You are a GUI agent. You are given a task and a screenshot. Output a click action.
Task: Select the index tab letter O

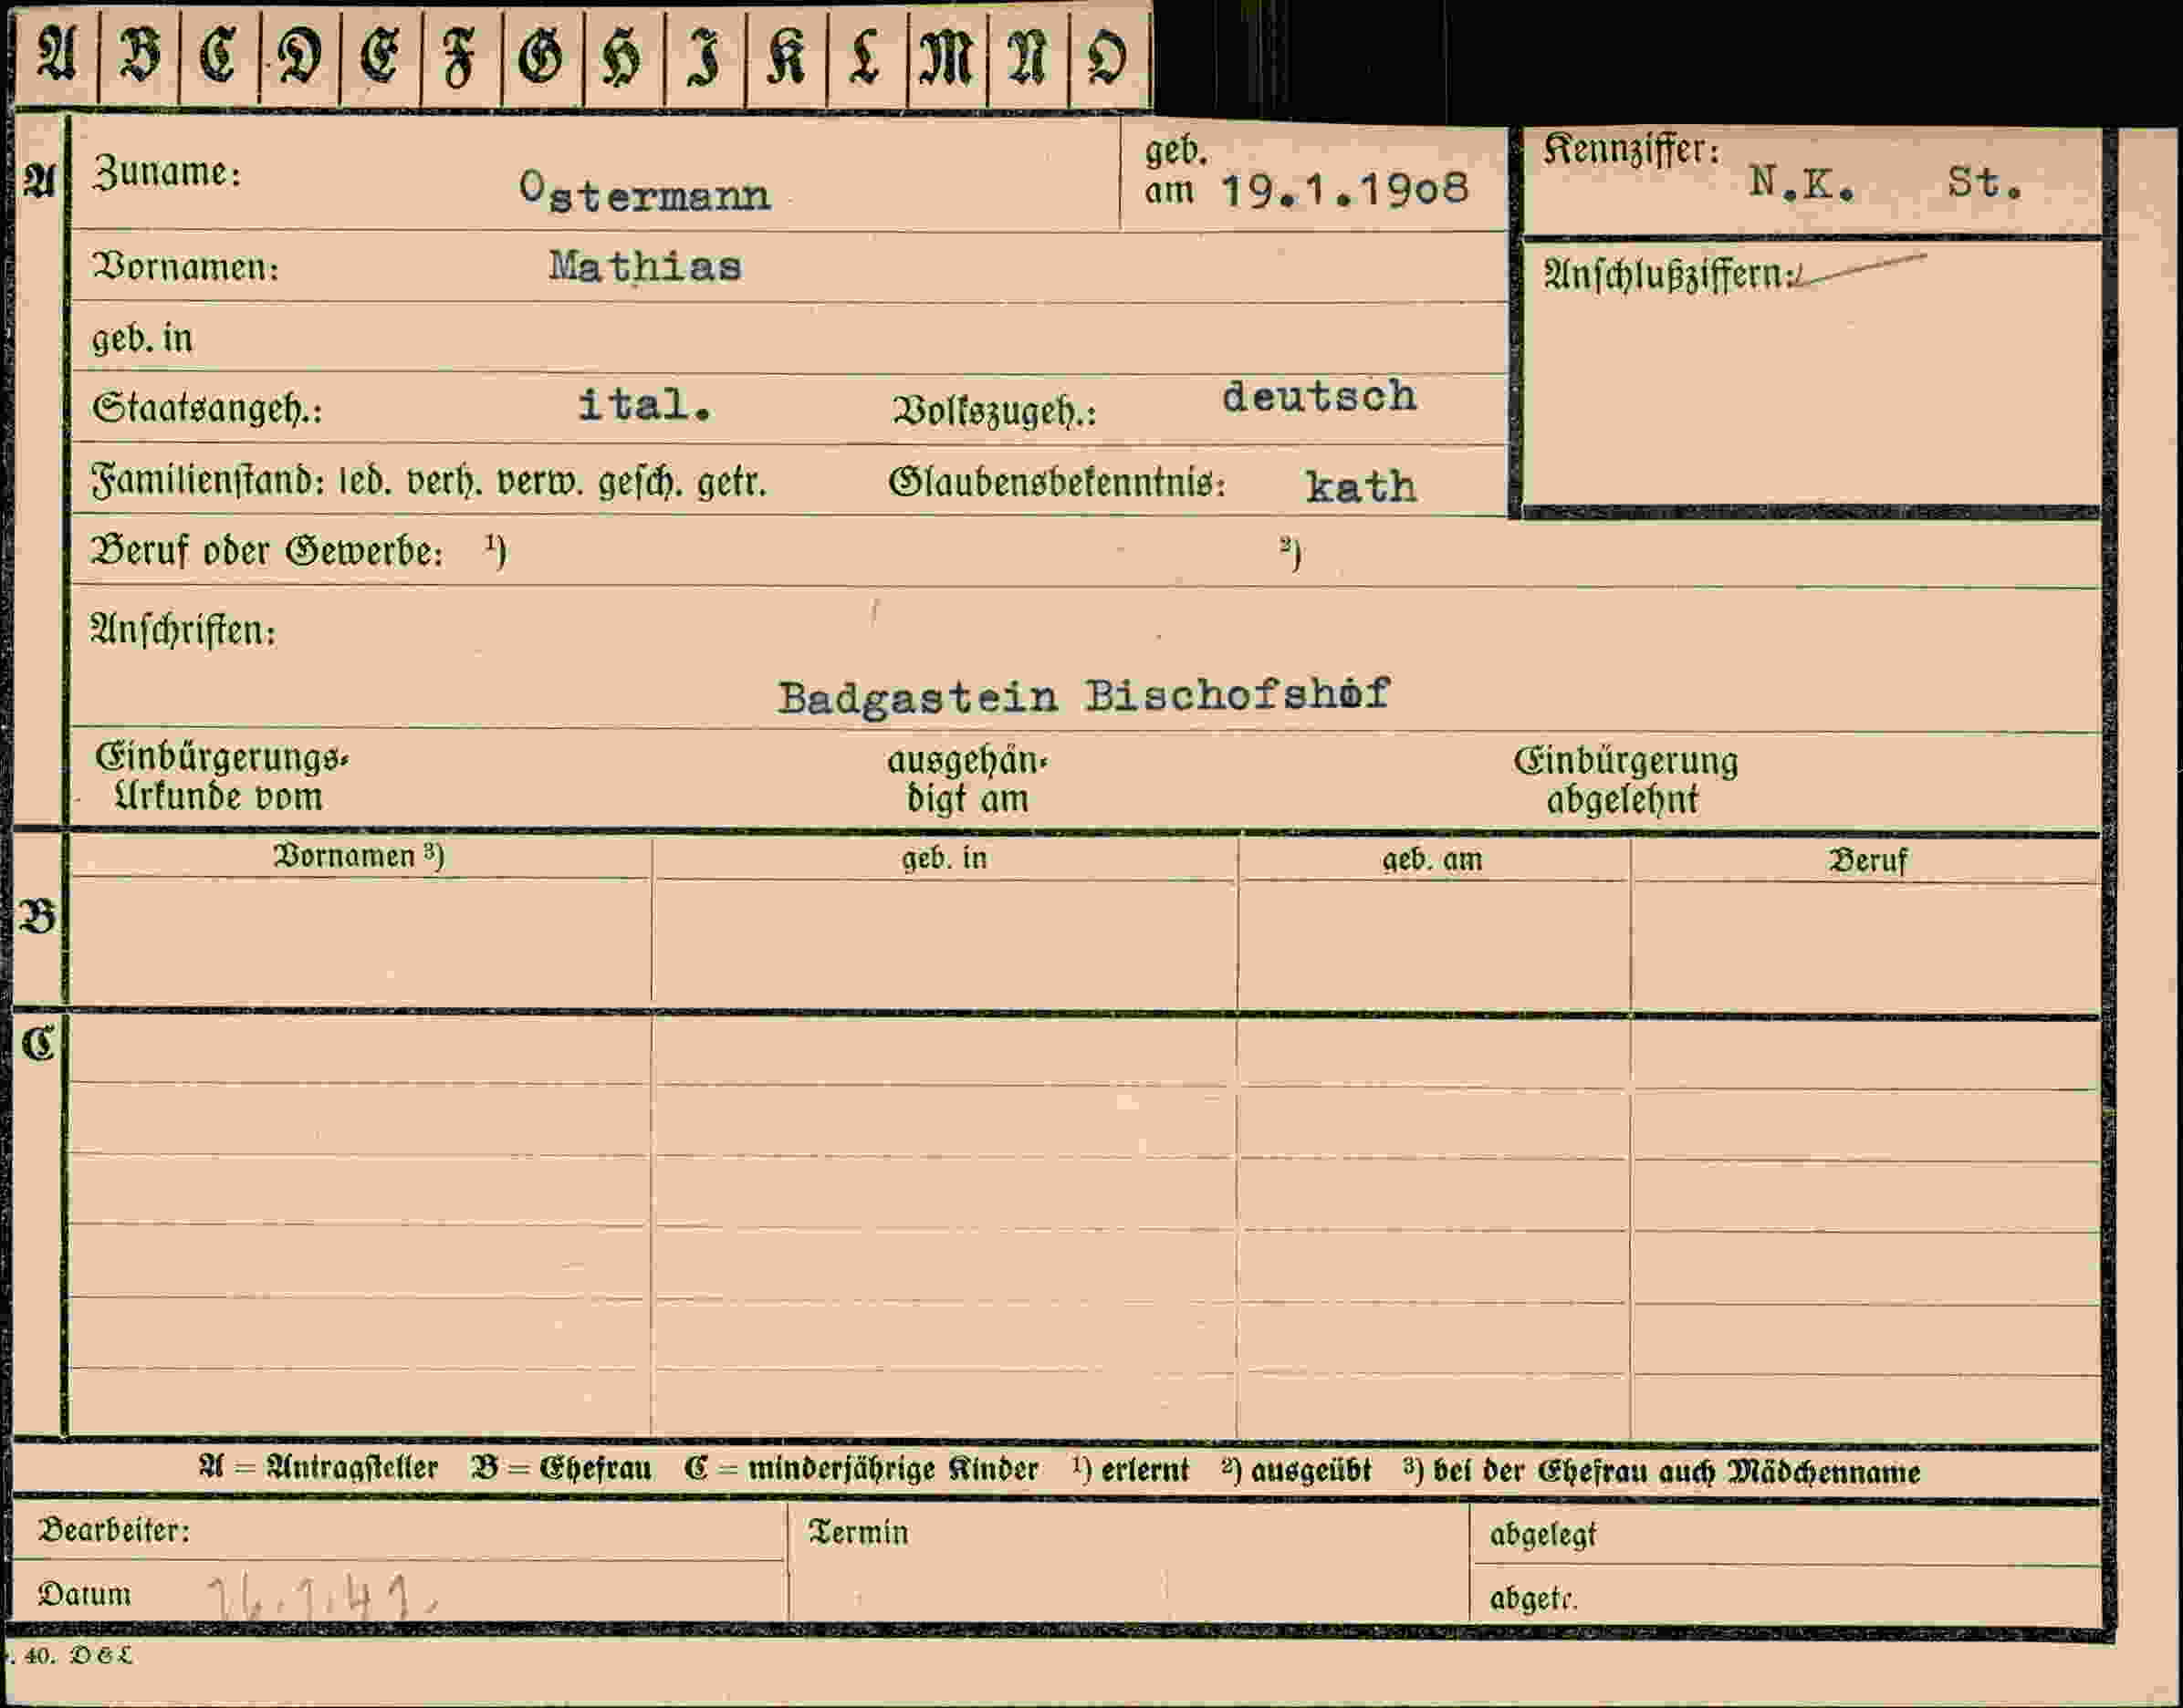[1107, 55]
